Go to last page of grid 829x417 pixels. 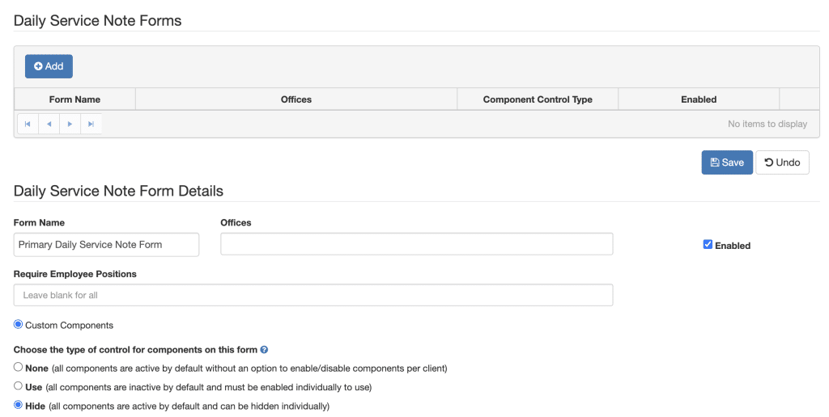tap(91, 124)
